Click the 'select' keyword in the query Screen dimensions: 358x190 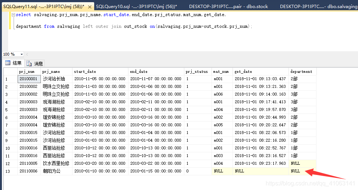point(23,15)
